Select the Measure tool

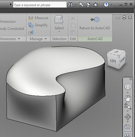point(38,18)
